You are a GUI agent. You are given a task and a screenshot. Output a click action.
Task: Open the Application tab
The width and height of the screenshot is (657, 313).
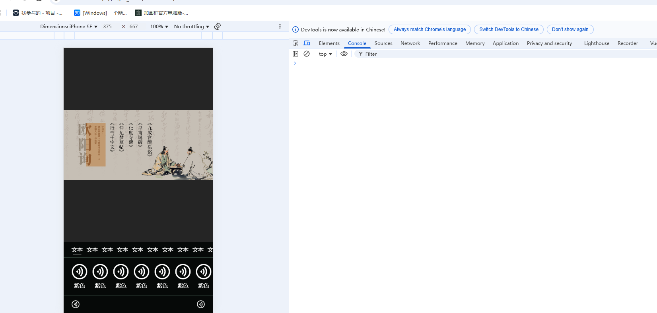point(505,43)
